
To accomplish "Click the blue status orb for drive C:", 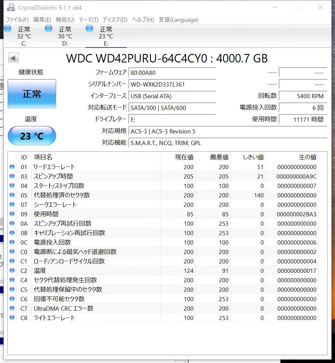I will pyautogui.click(x=7, y=29).
